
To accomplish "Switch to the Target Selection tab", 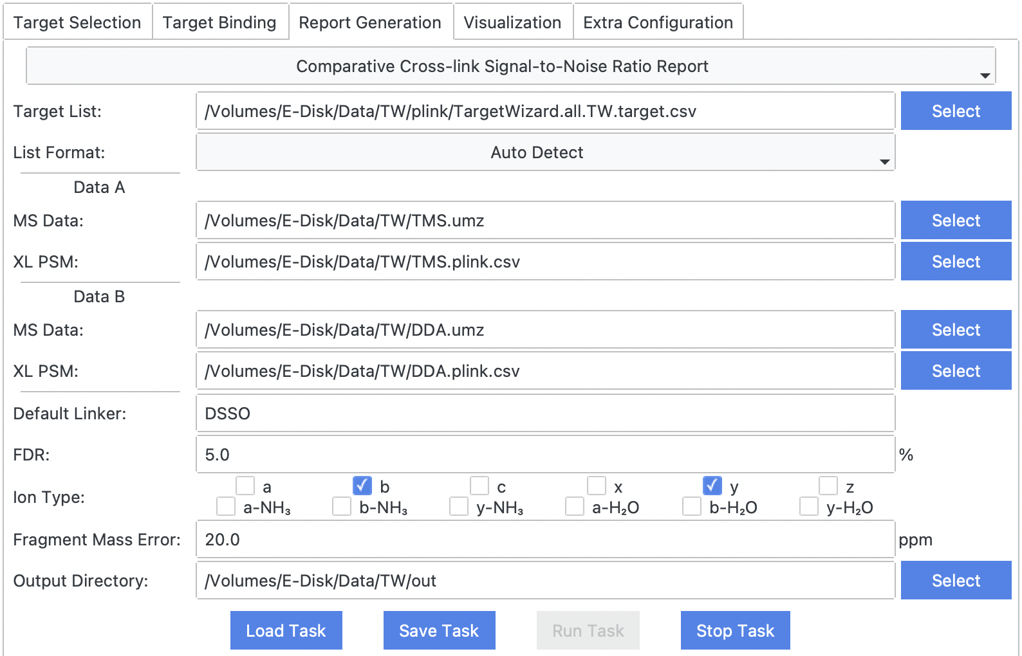I will [x=77, y=23].
